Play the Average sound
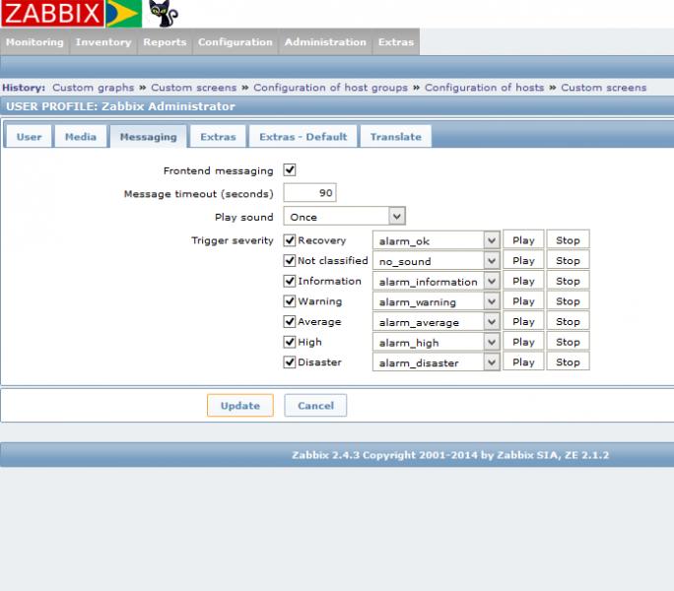The image size is (674, 591). 523,321
